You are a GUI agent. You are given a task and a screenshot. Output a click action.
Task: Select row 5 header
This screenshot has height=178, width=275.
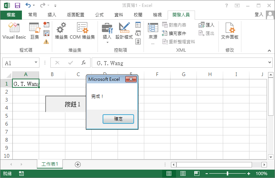coord(7,116)
